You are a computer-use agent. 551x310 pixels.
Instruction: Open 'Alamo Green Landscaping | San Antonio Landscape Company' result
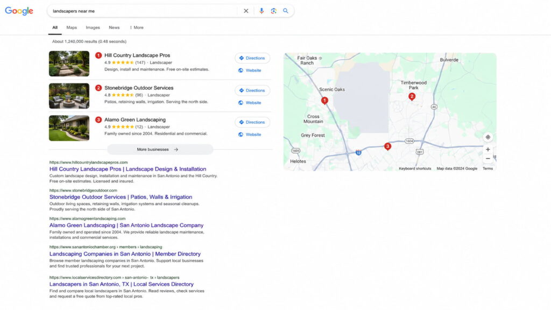coord(126,226)
